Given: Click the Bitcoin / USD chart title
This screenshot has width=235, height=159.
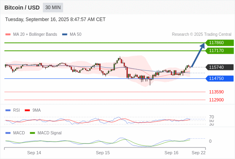Looking at the screenshot, I should tap(22, 8).
